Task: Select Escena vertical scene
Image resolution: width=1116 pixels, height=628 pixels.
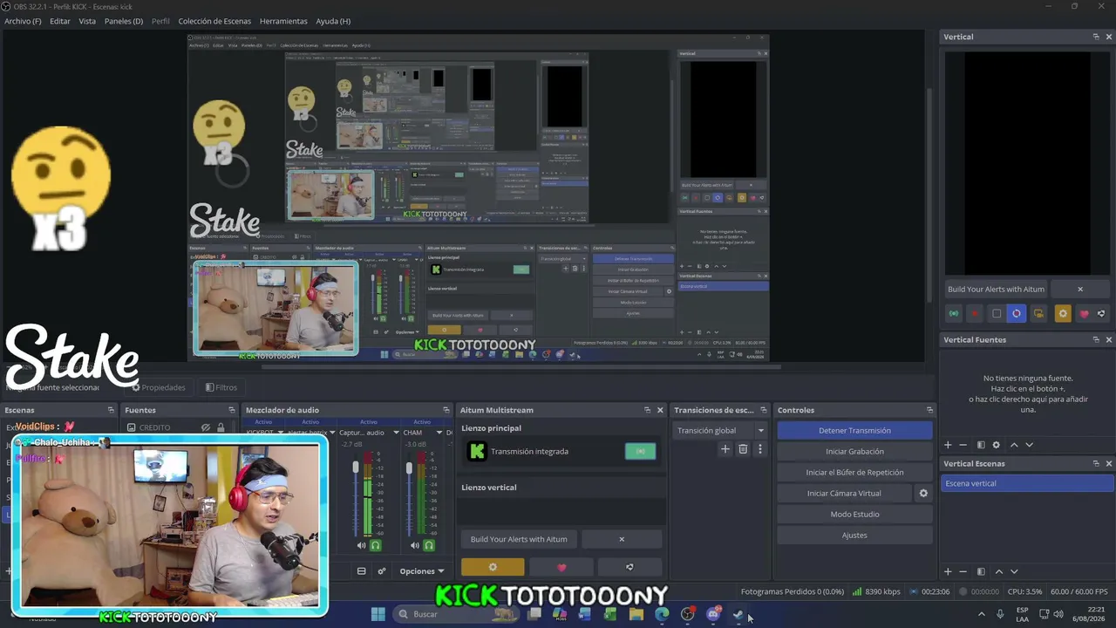Action: (x=1027, y=483)
